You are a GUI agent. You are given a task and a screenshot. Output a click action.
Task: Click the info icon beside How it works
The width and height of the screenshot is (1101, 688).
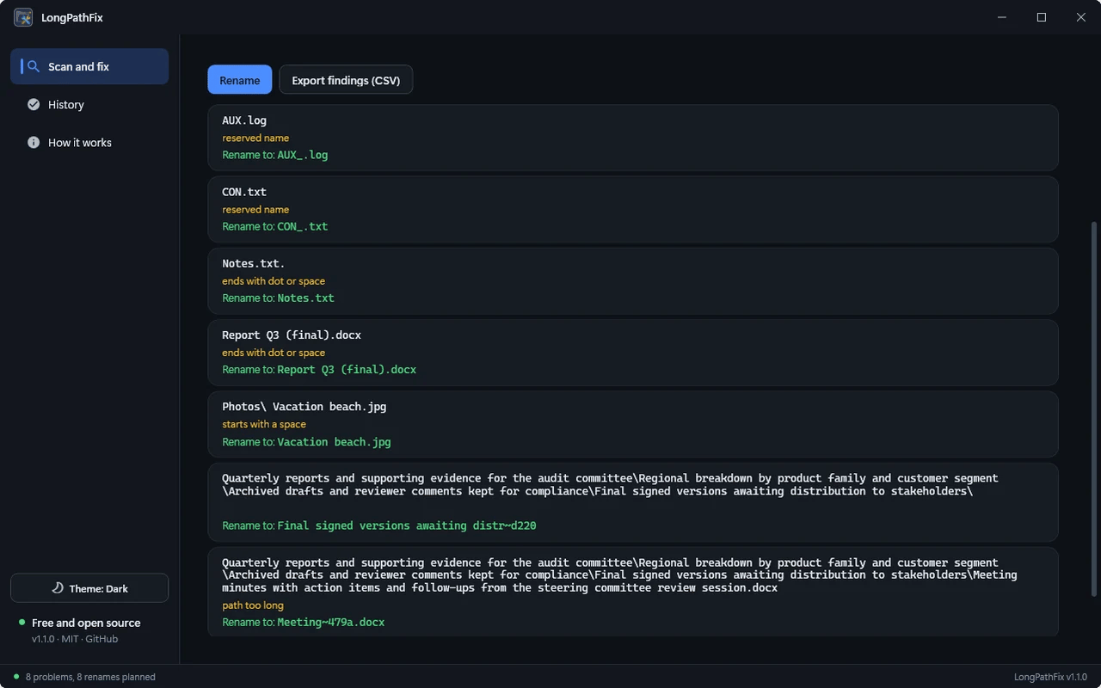34,142
